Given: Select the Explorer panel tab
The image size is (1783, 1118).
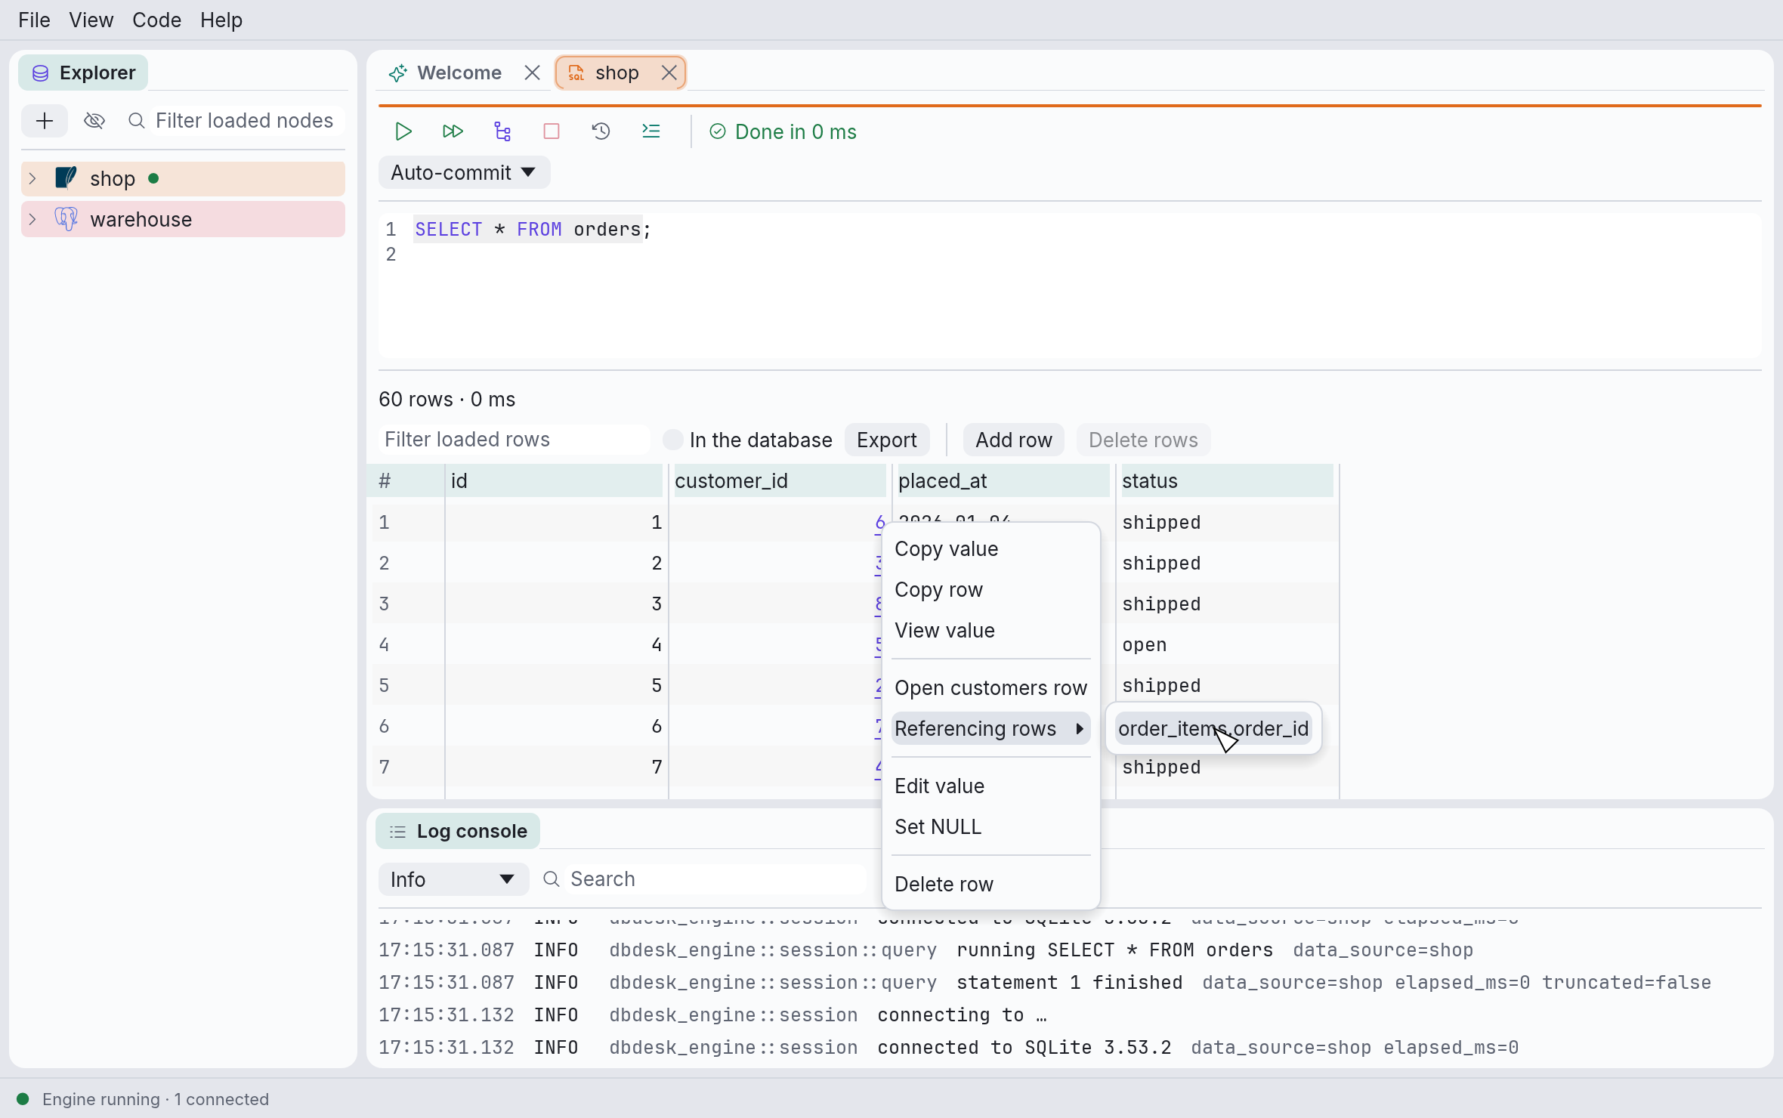Looking at the screenshot, I should pos(83,73).
